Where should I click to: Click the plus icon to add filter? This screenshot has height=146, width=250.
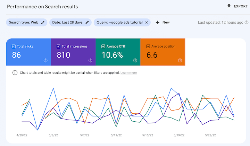[x=157, y=22]
